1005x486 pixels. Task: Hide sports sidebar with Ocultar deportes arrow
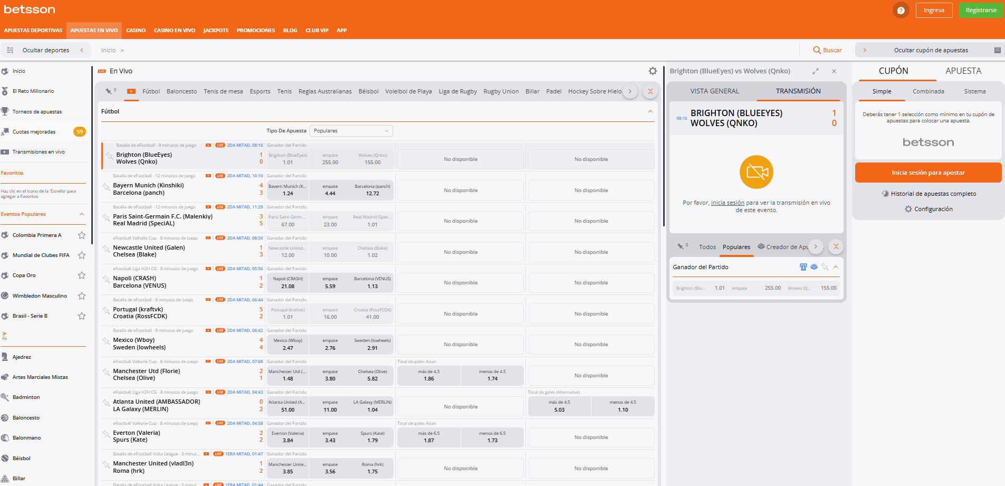click(x=82, y=50)
